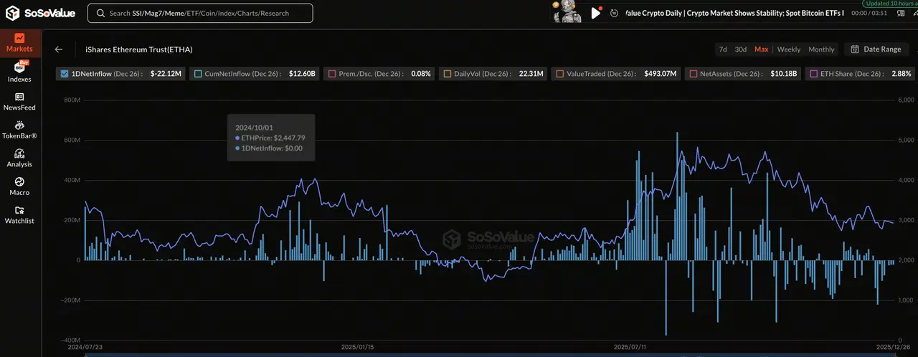Viewport: 918px width, 357px height.
Task: Open Analysis in the sidebar
Action: 19,158
